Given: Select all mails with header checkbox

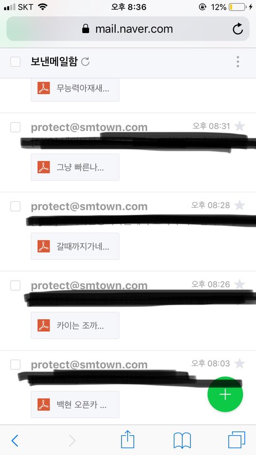Looking at the screenshot, I should (x=15, y=61).
